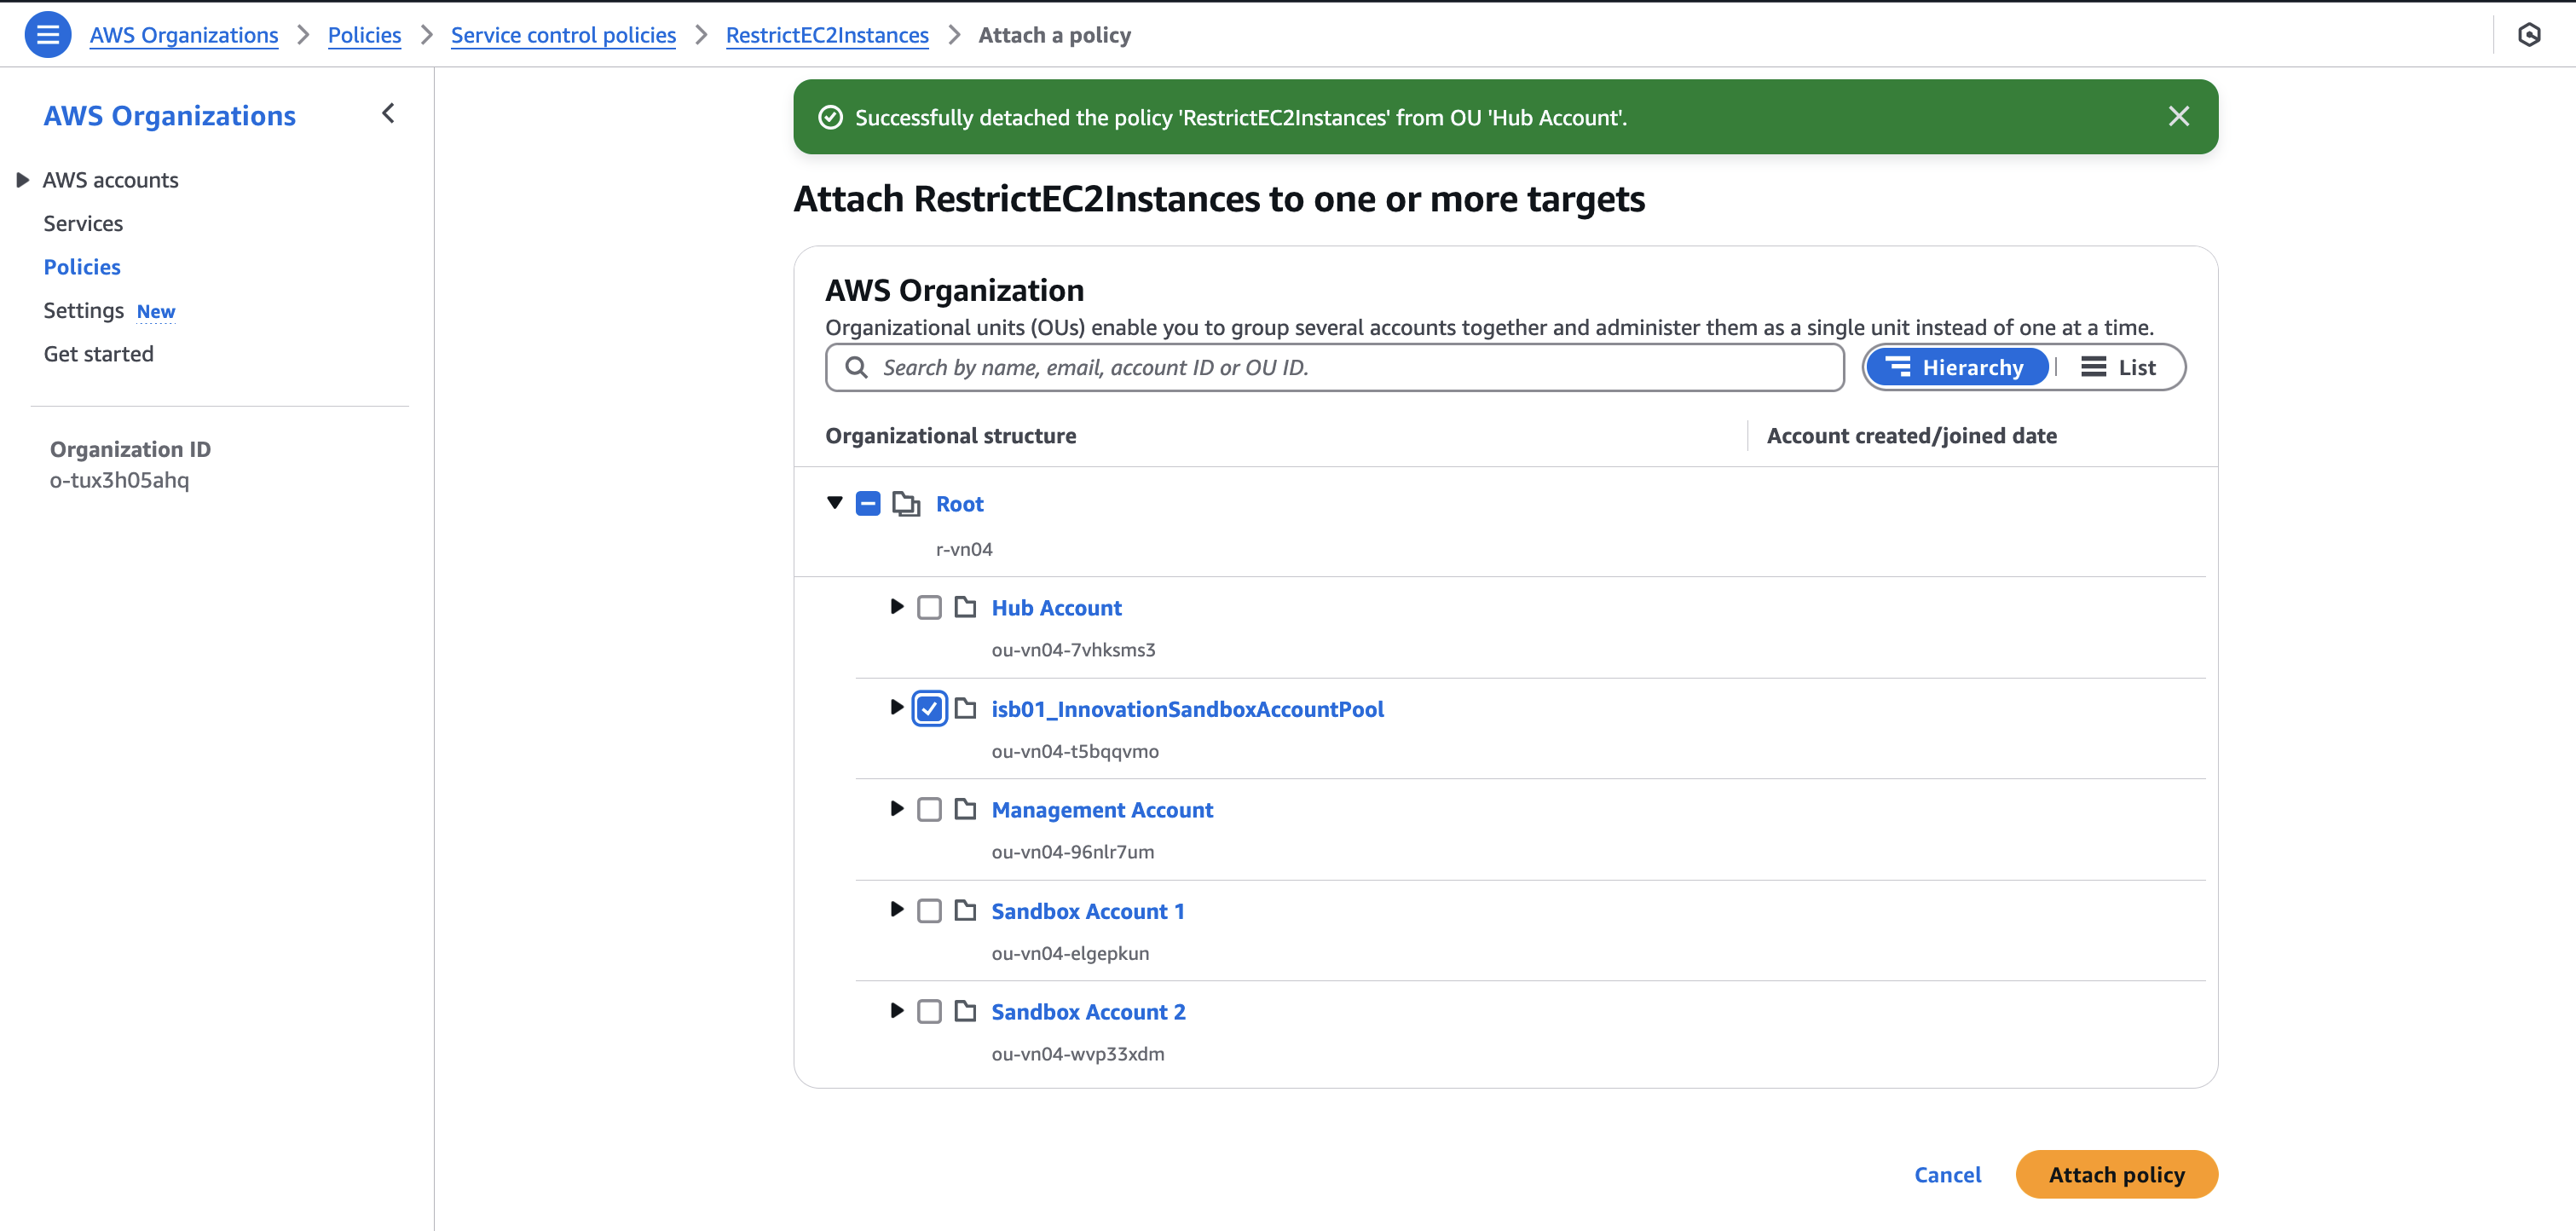
Task: Click the search magnifier icon
Action: [856, 367]
